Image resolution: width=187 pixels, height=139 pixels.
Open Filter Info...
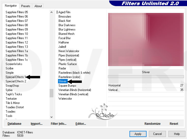coord(59,124)
